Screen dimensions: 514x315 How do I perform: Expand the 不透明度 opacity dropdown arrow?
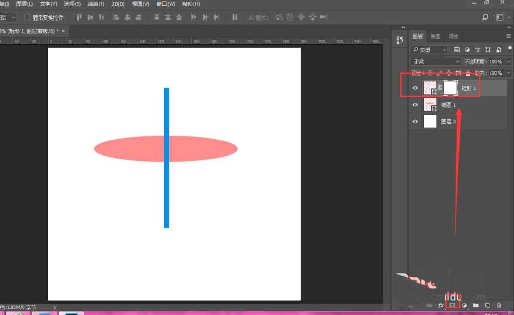coord(508,62)
